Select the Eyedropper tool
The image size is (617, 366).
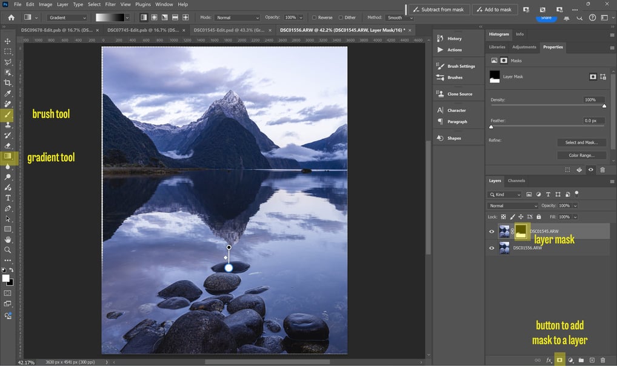(7, 93)
